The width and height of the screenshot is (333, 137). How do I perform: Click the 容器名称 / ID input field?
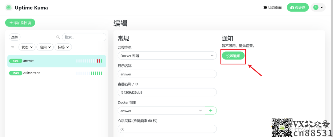pos(167,92)
